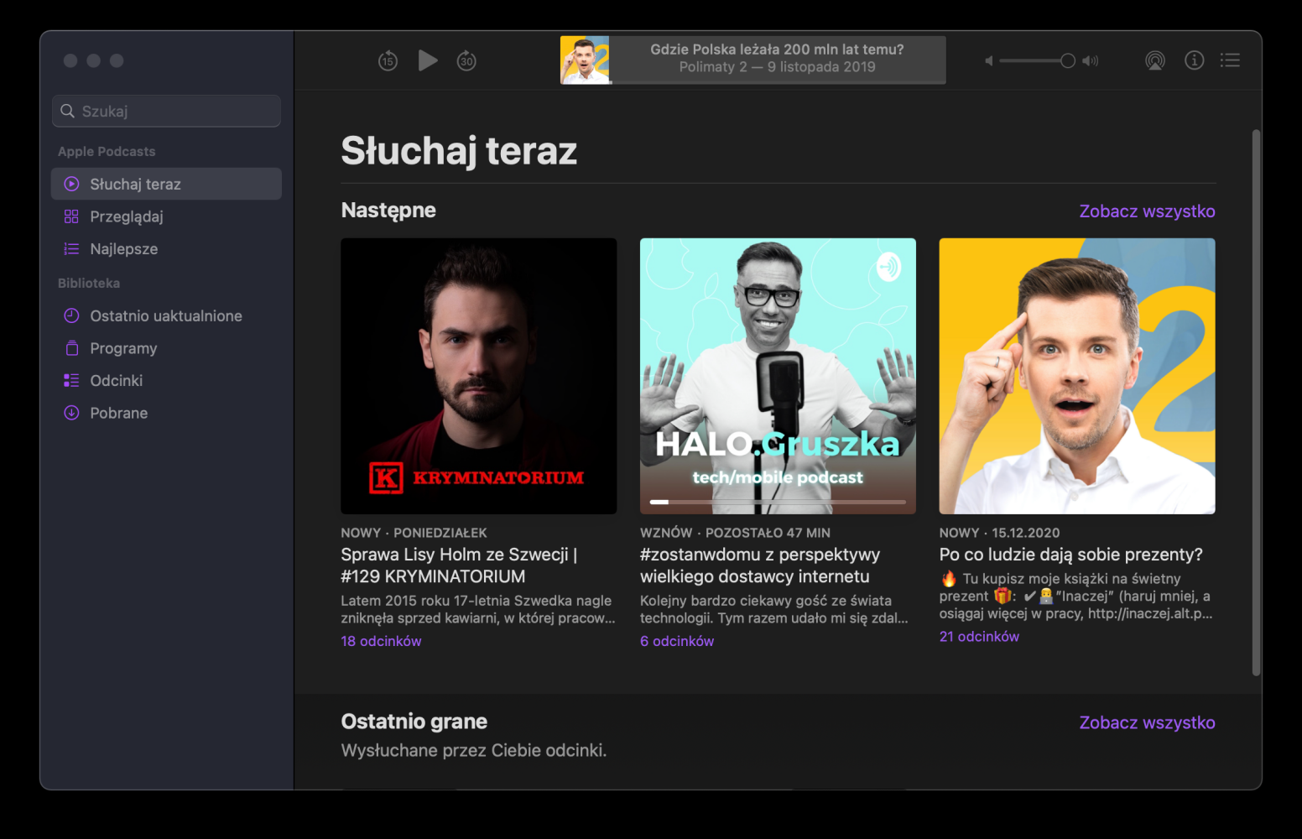Viewport: 1302px width, 839px height.
Task: Adjust the volume slider knob
Action: tap(1068, 60)
